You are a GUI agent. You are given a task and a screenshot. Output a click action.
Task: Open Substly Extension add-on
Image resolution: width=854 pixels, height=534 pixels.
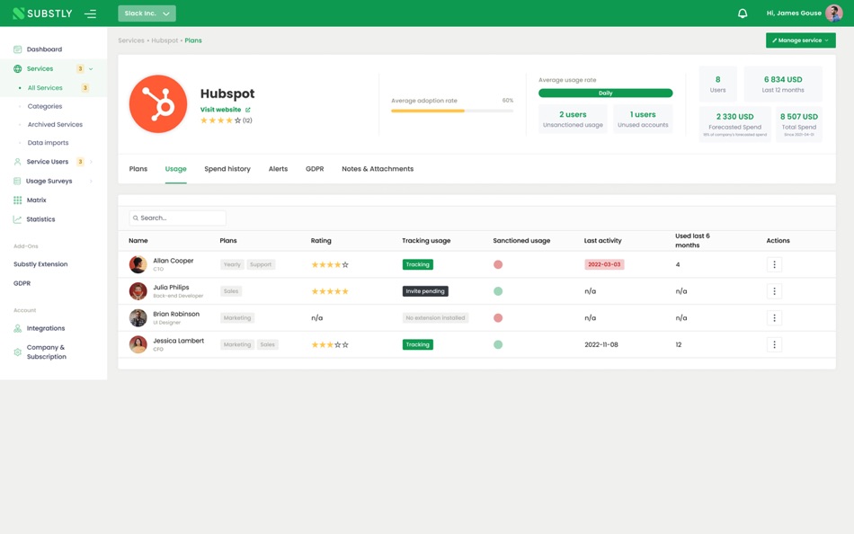[x=40, y=264]
